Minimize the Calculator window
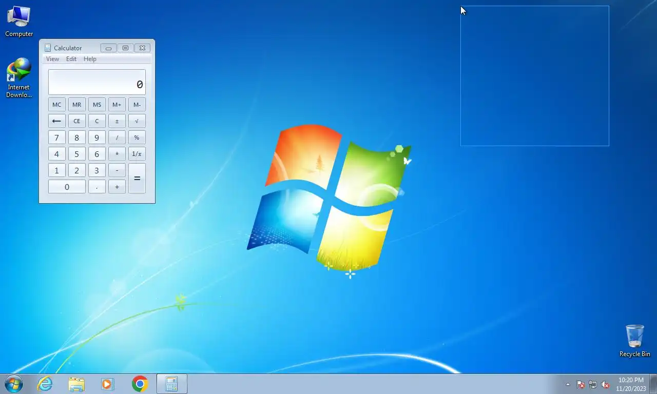The width and height of the screenshot is (657, 394). click(108, 48)
